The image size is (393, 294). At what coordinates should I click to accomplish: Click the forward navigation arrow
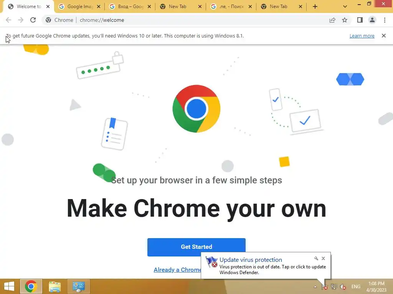tap(21, 20)
